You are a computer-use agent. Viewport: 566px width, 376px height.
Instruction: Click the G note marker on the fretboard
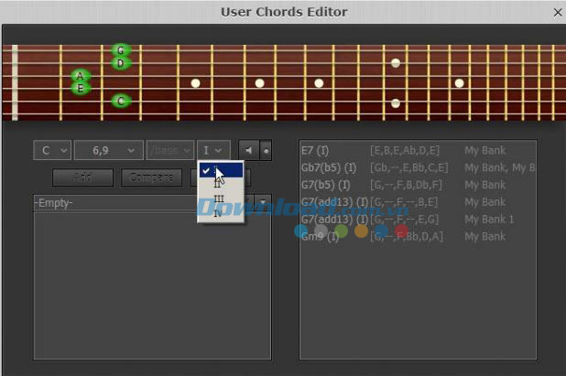[120, 50]
